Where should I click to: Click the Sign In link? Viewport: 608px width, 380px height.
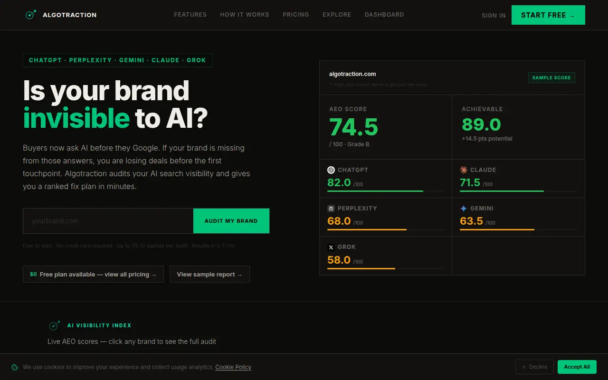(494, 15)
